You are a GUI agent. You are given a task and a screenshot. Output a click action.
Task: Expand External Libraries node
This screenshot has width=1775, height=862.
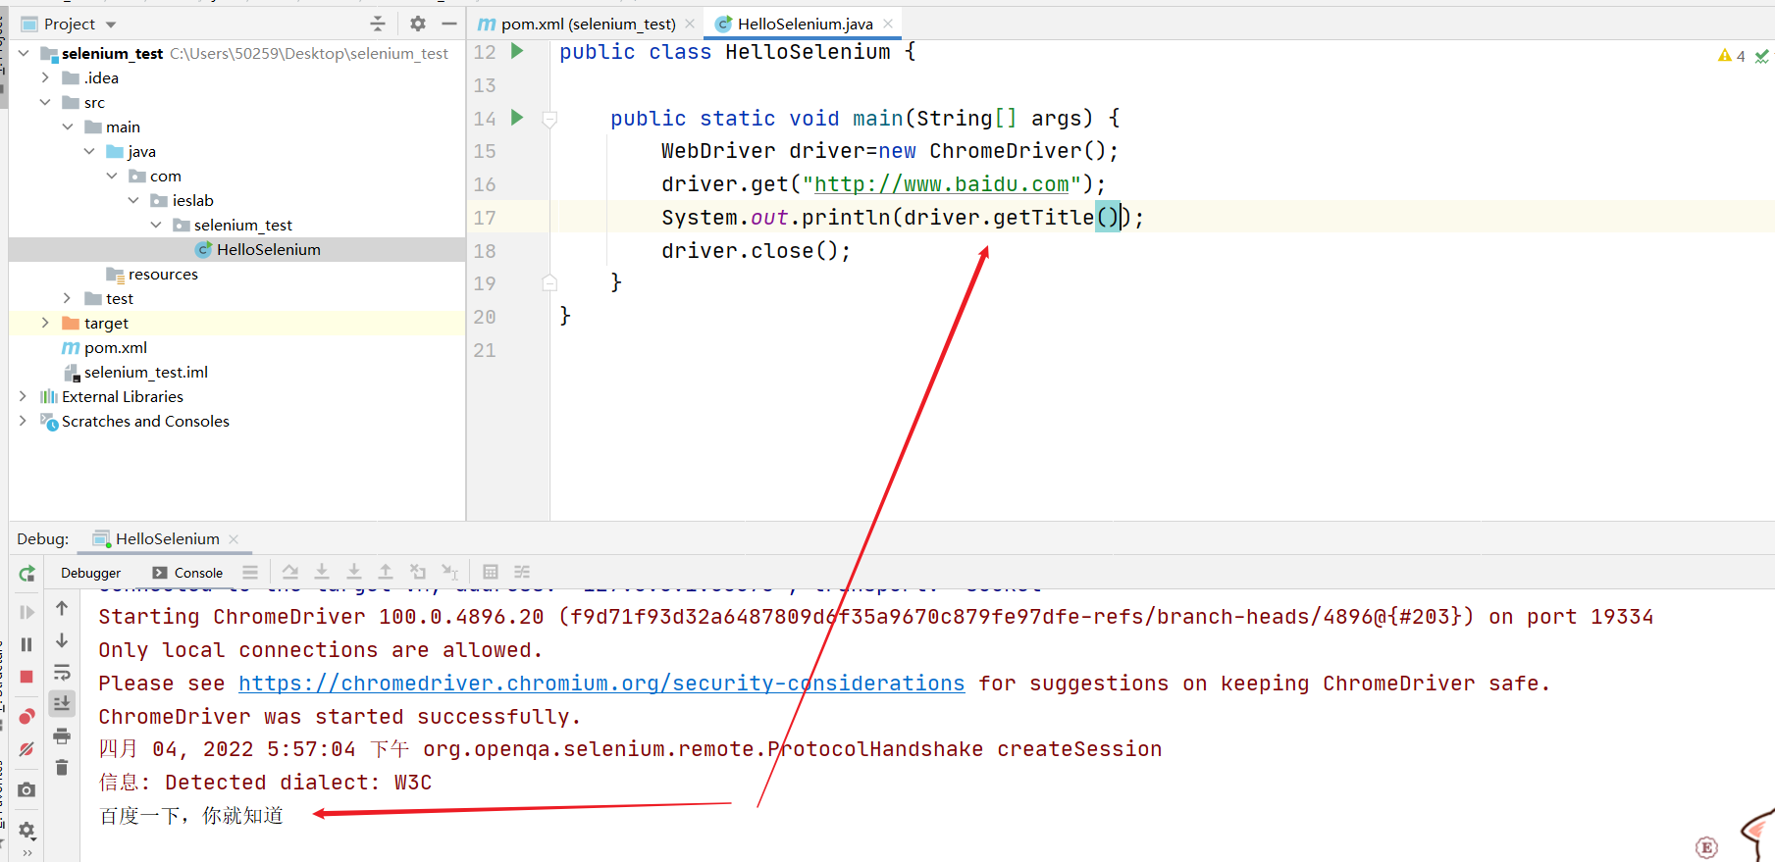(24, 396)
